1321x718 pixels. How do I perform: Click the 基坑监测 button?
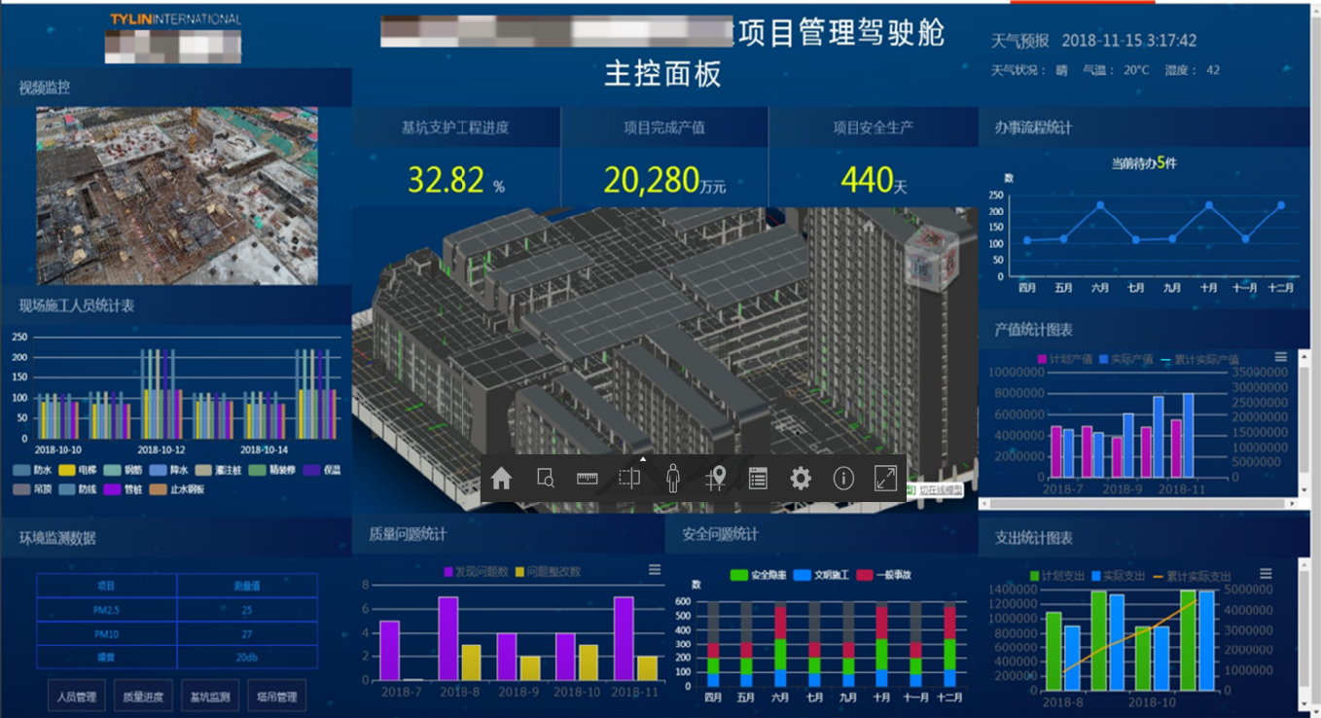pyautogui.click(x=210, y=697)
